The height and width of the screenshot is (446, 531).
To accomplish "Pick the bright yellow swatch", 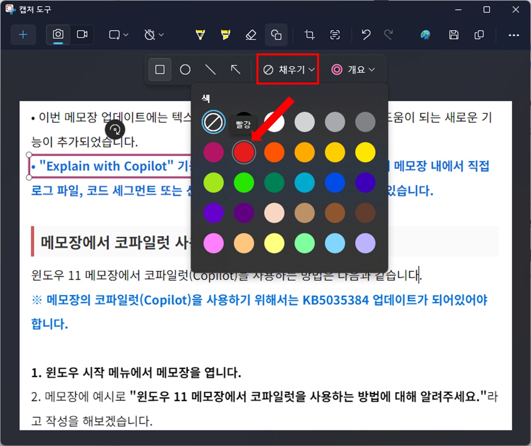I will [x=365, y=152].
